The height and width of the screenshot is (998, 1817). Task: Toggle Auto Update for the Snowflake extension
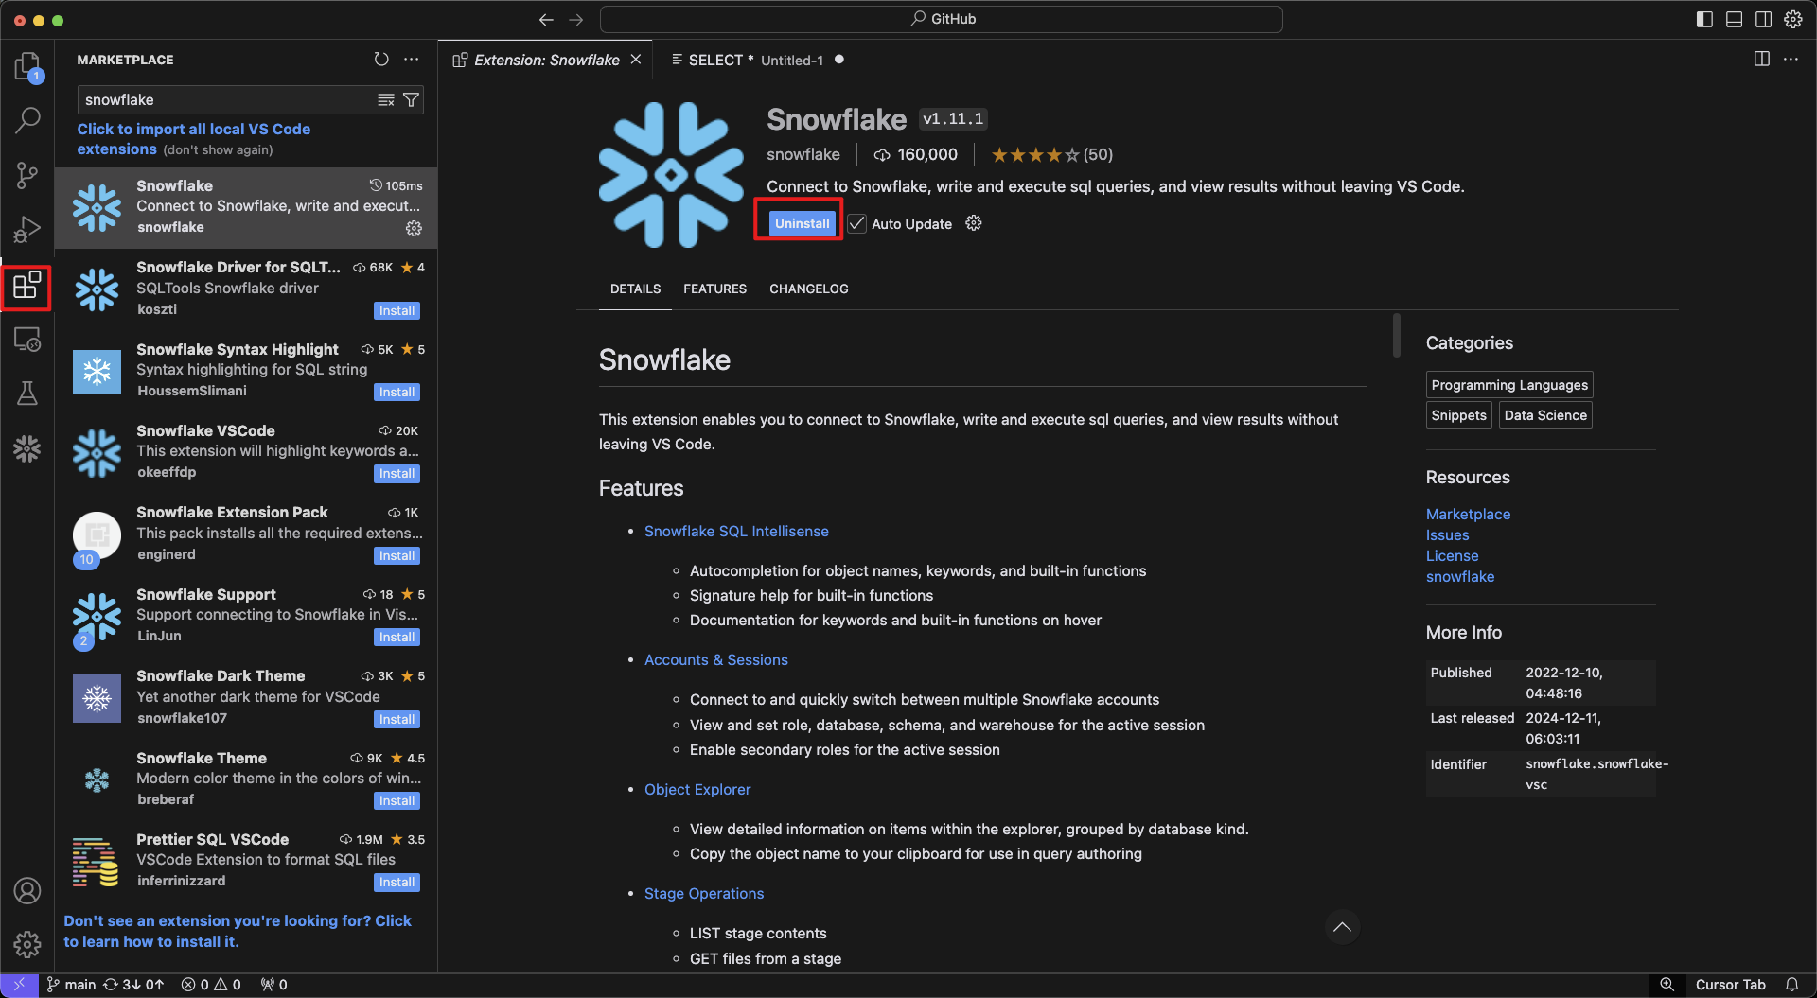[x=856, y=223]
